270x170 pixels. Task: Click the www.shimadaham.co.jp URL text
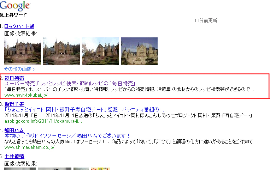click(29, 147)
